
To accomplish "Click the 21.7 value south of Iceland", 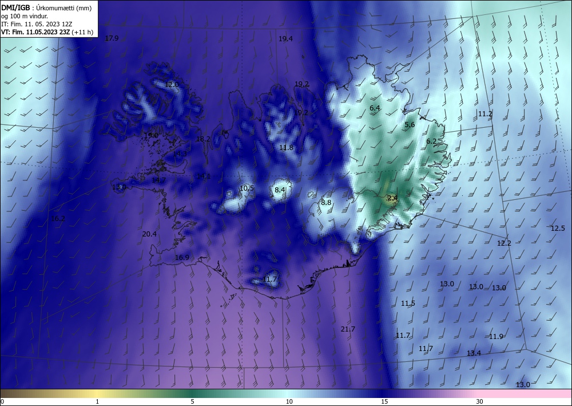I will (348, 329).
